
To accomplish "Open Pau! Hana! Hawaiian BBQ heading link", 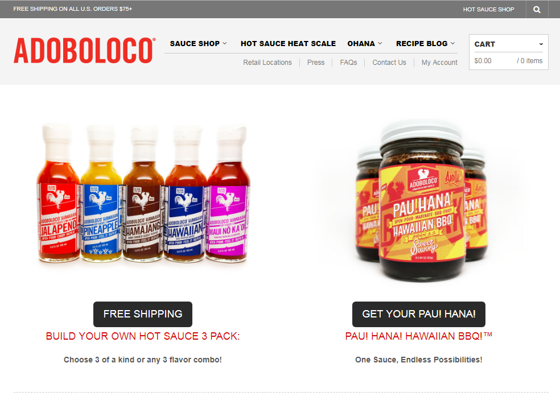I will [418, 336].
